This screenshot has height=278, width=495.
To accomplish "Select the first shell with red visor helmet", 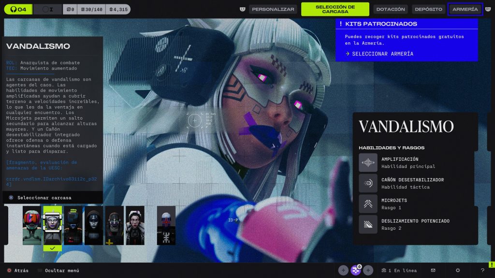I will pos(32,225).
